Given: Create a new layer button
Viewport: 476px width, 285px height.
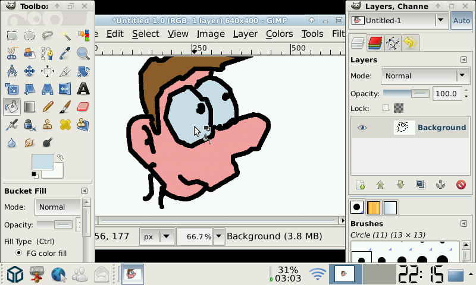Looking at the screenshot, I should click(360, 185).
